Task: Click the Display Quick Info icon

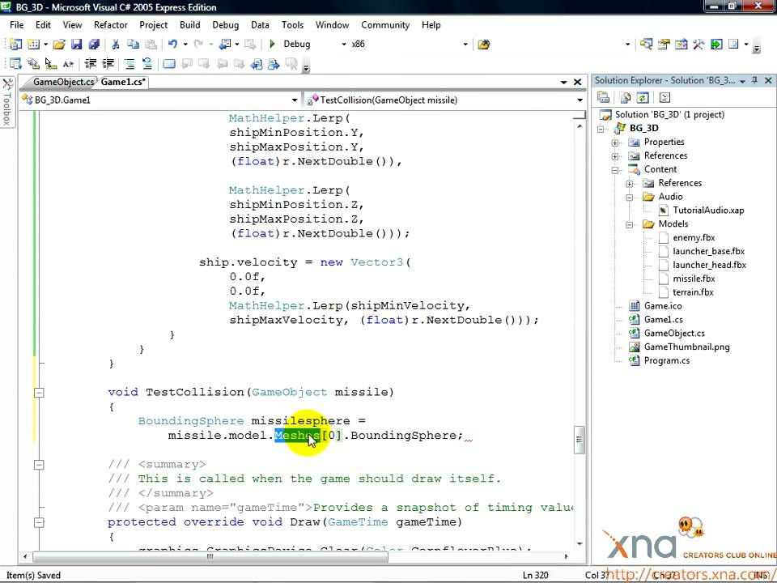Action: (50, 63)
